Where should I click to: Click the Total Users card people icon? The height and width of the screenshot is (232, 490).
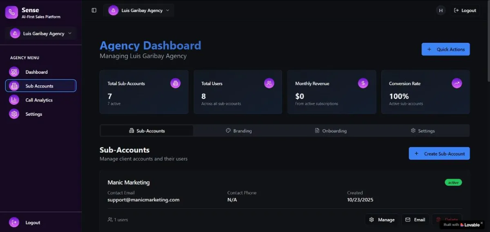tap(269, 83)
